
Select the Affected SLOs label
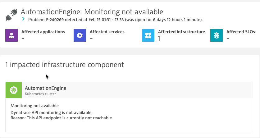click(x=241, y=32)
